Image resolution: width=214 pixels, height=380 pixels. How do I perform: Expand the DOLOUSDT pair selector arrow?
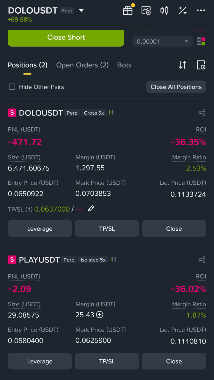[x=81, y=11]
